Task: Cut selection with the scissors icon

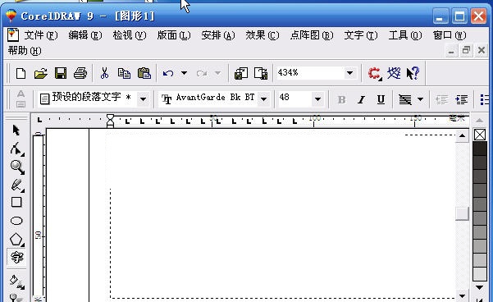Action: 104,73
